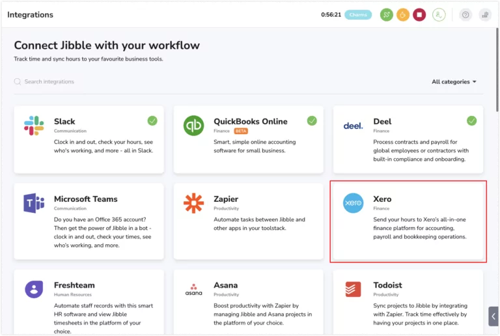Open the Xero integration title

point(382,199)
